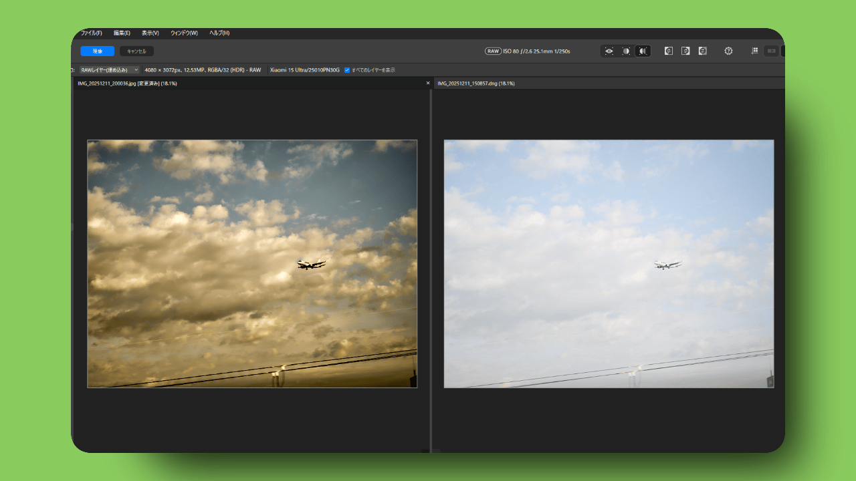
Task: Click the キャンセル (Cancel) button
Action: coord(136,51)
